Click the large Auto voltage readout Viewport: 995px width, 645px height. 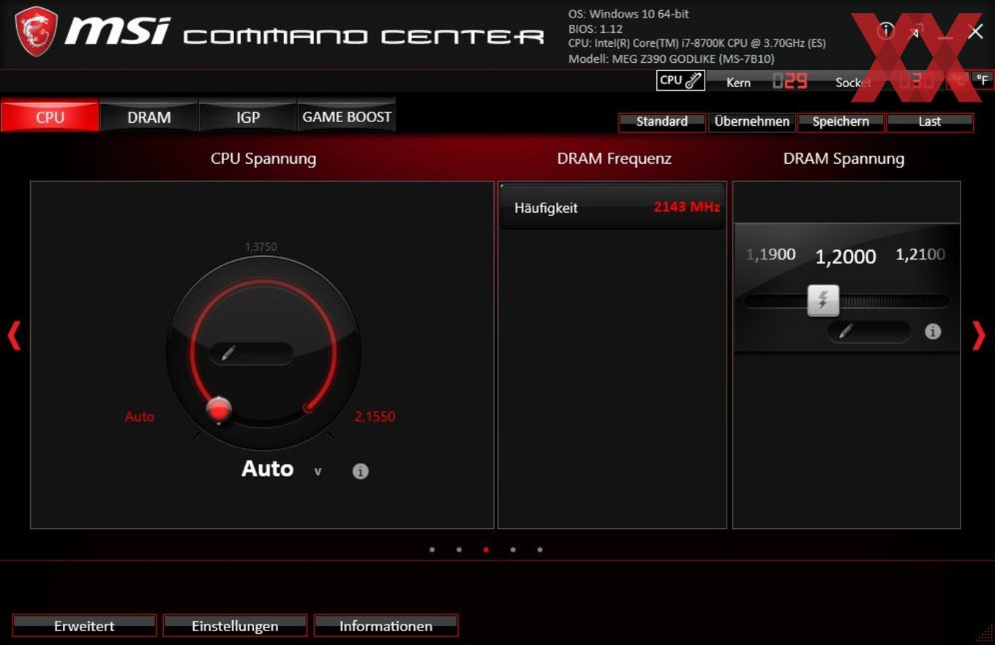point(268,469)
